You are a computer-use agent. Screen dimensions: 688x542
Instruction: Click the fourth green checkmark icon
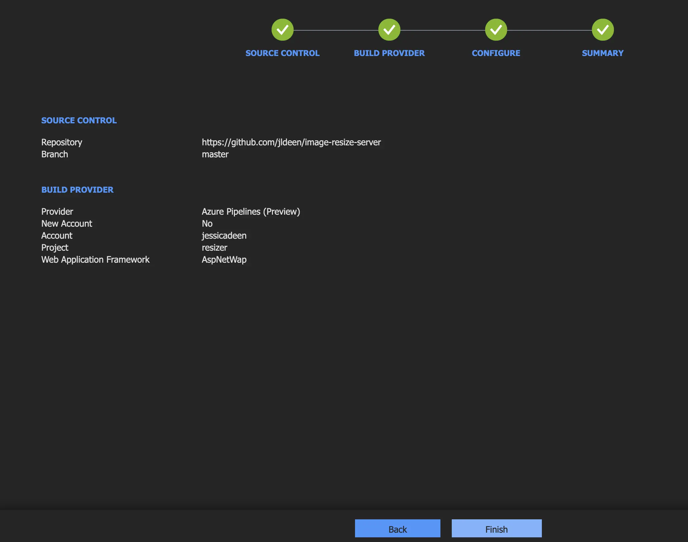[x=603, y=29]
